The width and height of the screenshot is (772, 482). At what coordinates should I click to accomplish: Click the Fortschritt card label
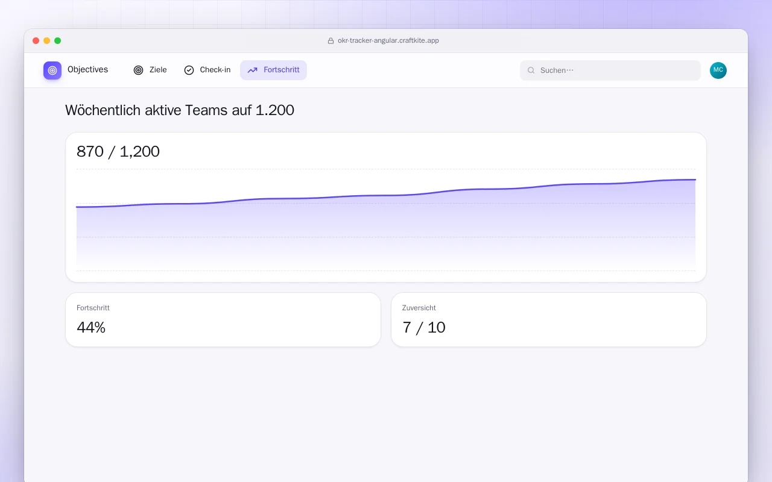93,308
